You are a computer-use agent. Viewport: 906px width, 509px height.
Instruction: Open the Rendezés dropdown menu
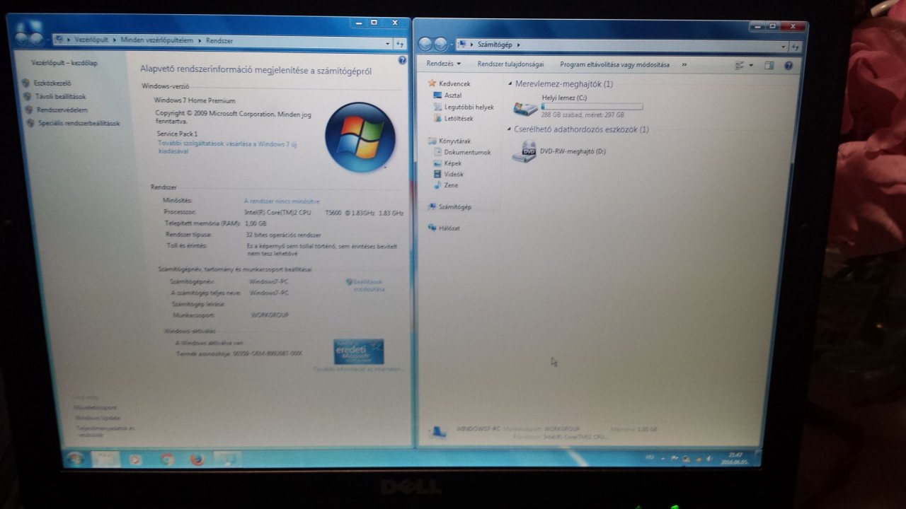point(444,64)
